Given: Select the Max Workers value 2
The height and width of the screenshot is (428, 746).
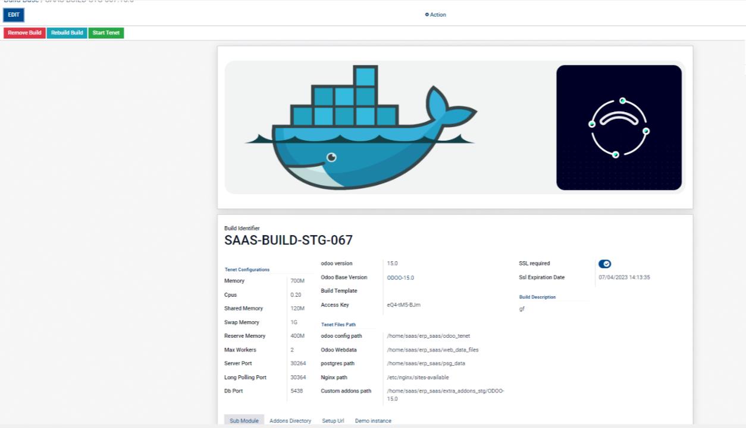Looking at the screenshot, I should click(x=292, y=350).
